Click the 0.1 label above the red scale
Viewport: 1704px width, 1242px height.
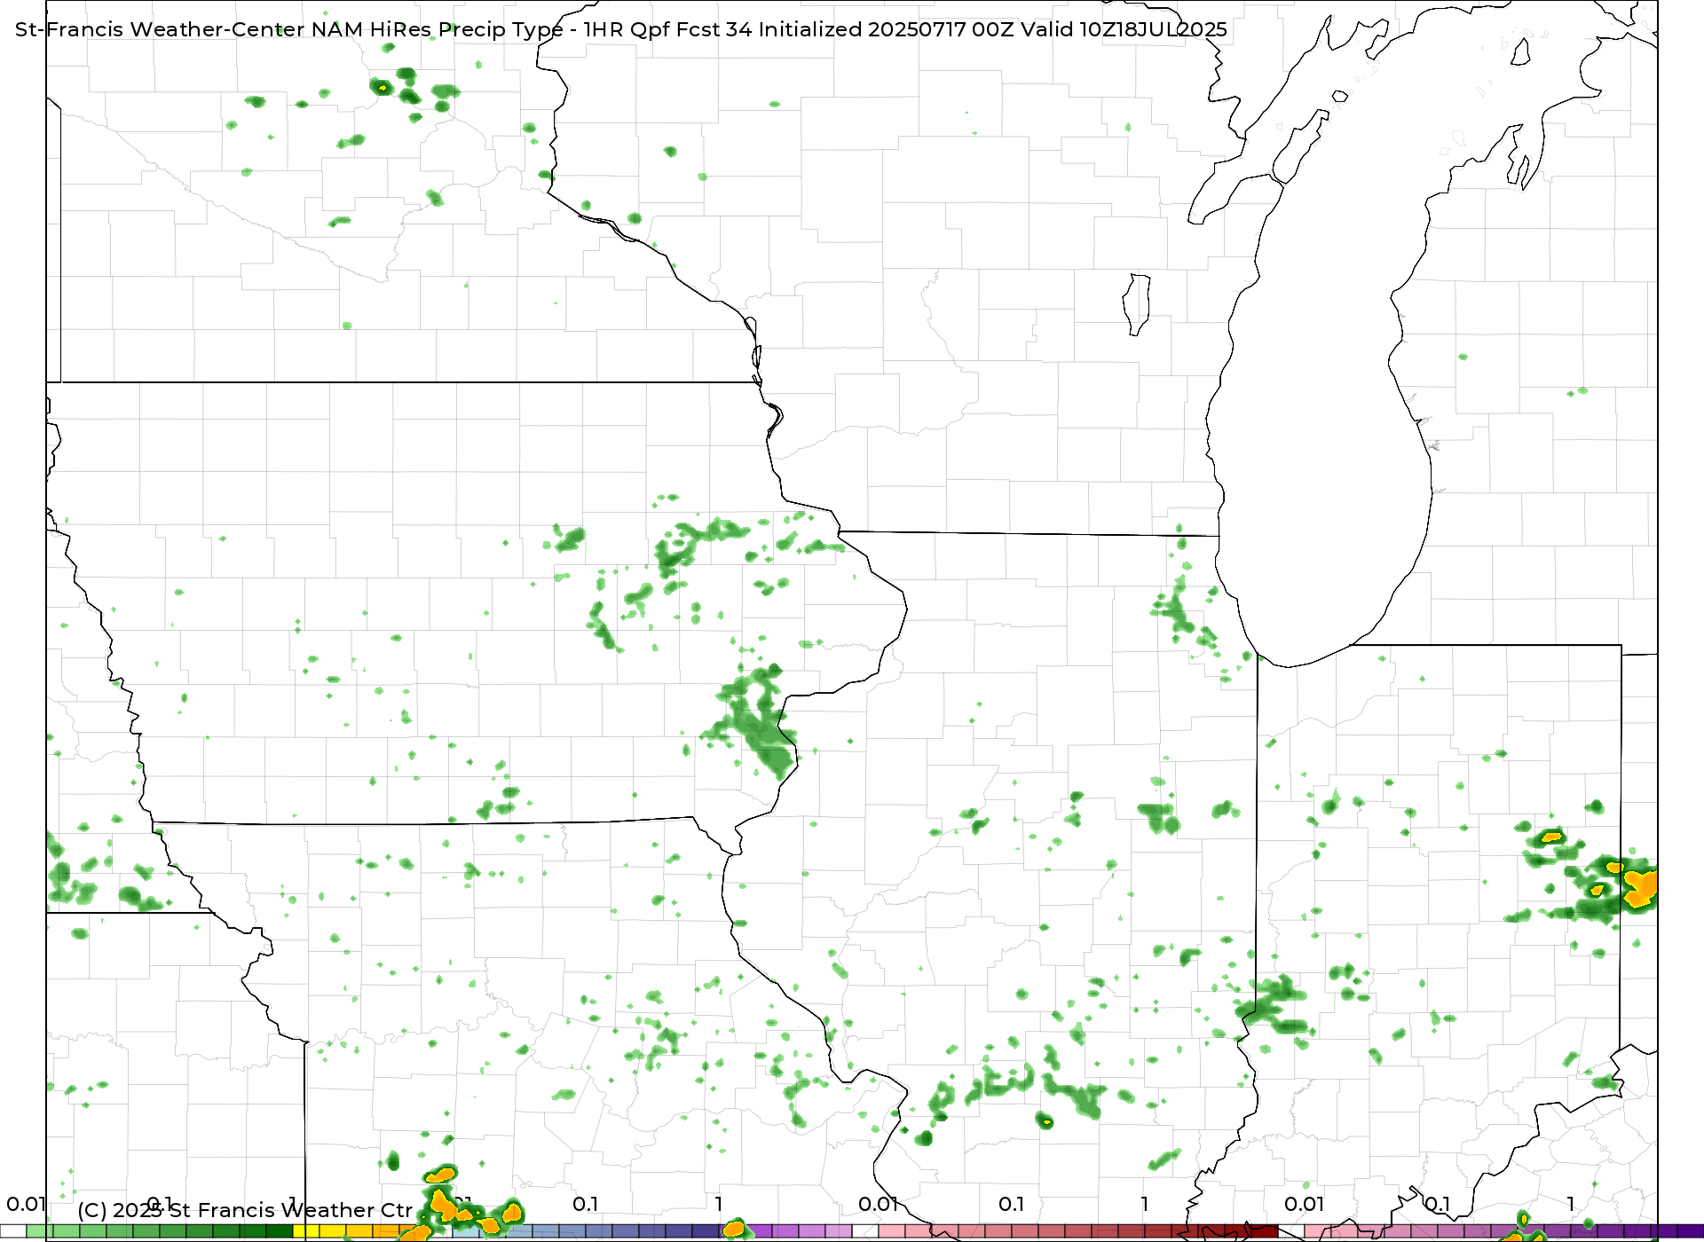click(x=1012, y=1204)
